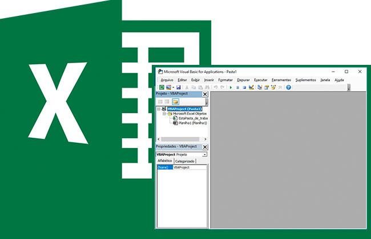Click the View Object icon in Project panel
Image resolution: width=371 pixels, height=239 pixels.
coord(167,102)
